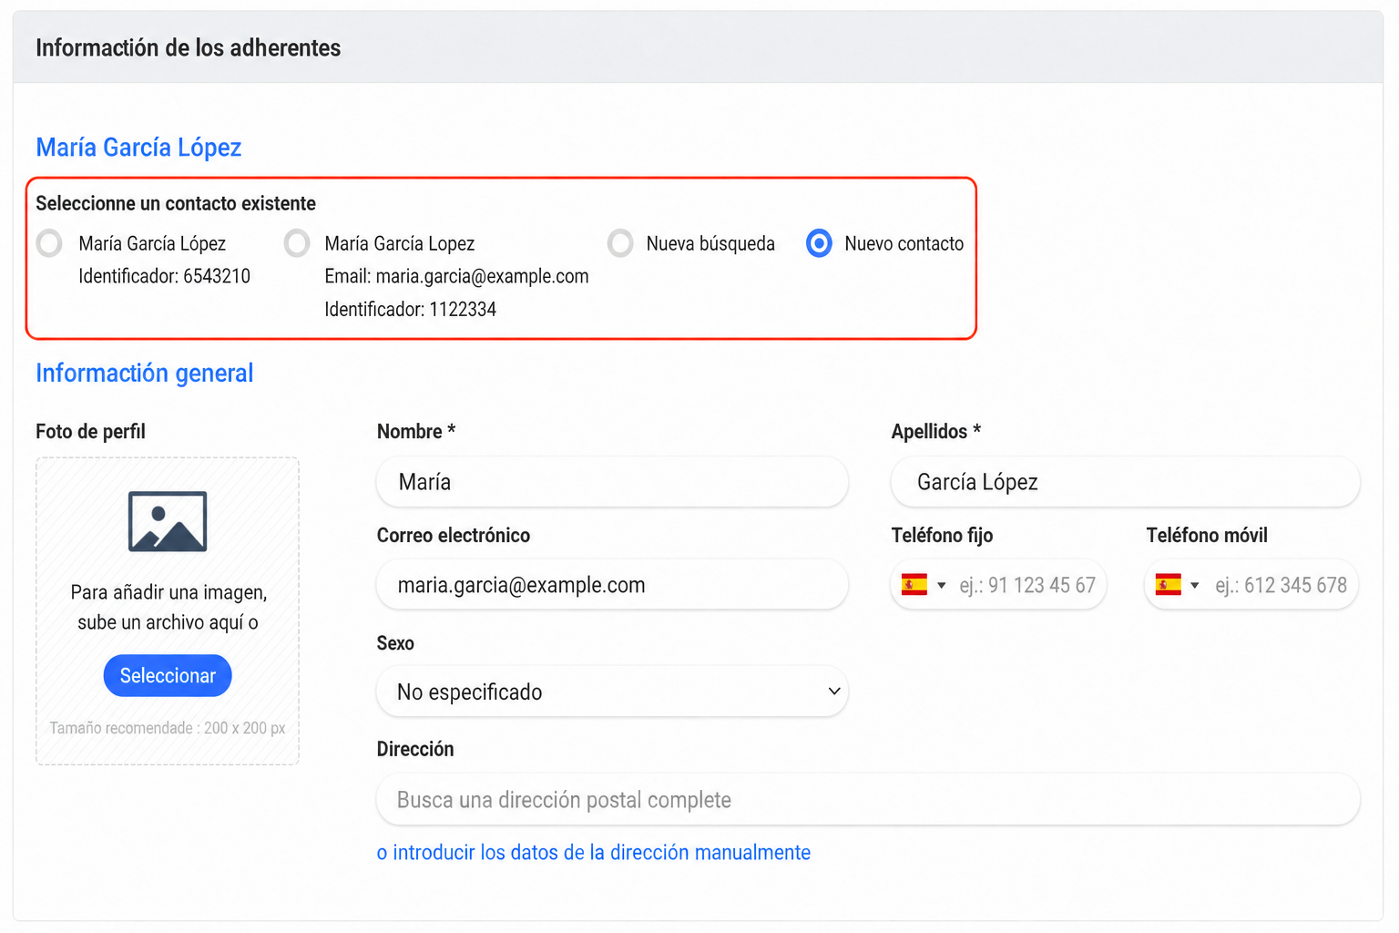Click the Teléfono móvil number input
This screenshot has height=933, width=1399.
(1281, 585)
